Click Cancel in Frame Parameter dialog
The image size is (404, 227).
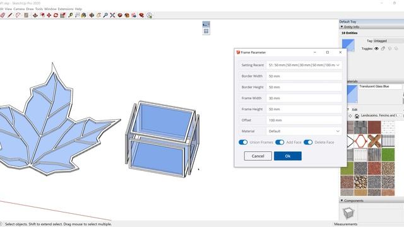[258, 156]
